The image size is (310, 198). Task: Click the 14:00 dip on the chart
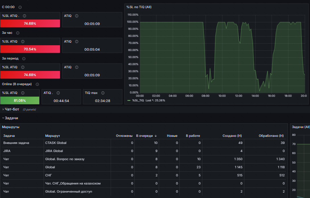point(259,91)
